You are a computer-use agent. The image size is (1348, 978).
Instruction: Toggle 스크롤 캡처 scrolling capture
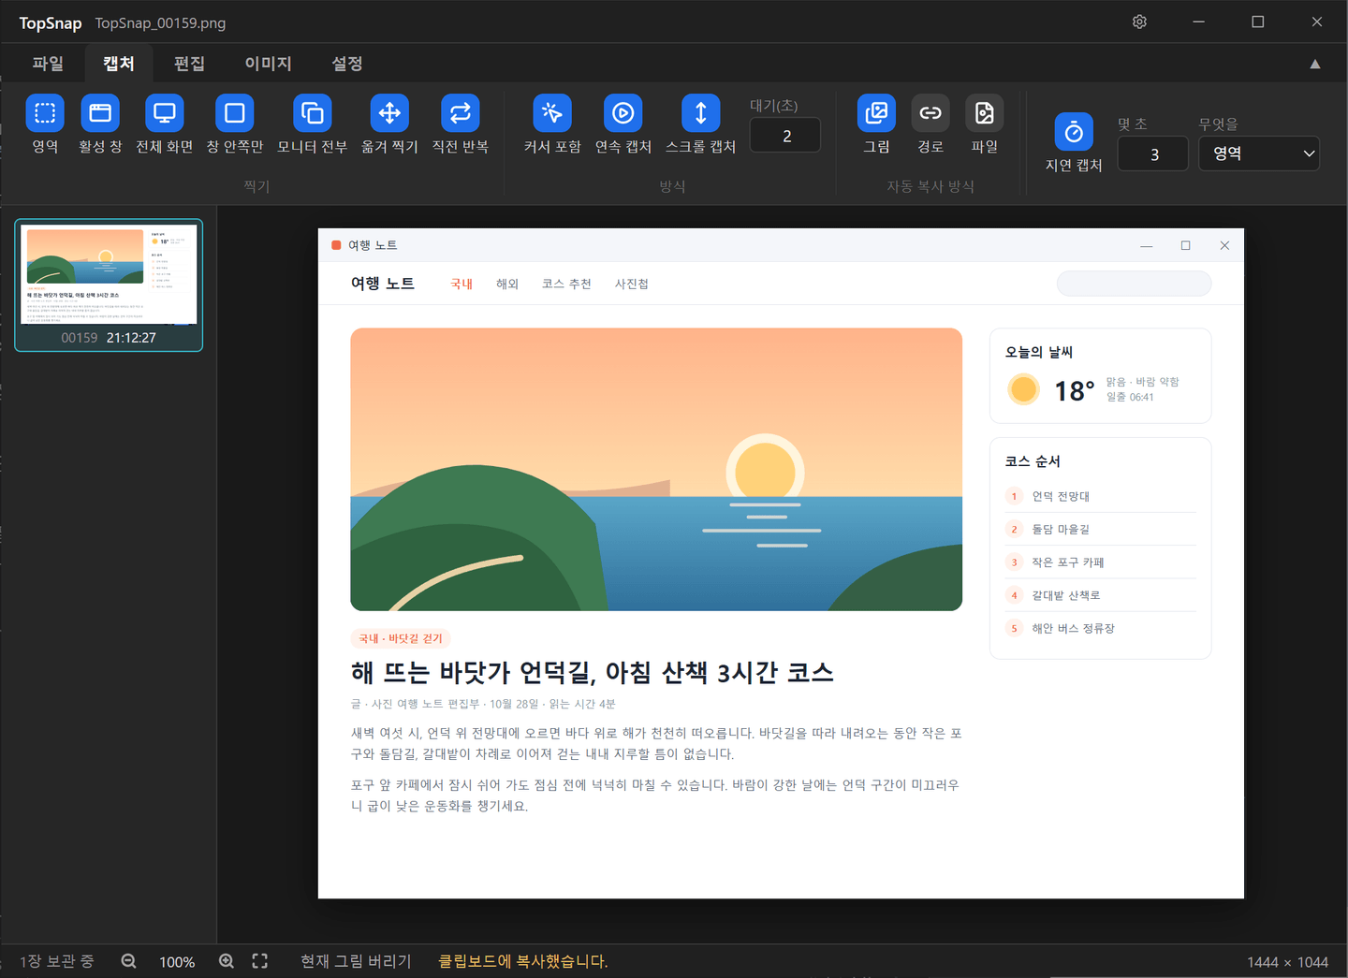point(701,124)
